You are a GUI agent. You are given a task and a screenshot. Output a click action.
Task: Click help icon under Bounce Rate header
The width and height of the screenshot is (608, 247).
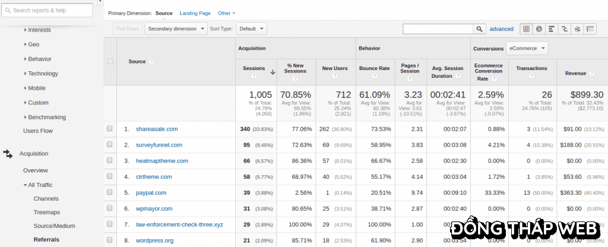tap(374, 76)
